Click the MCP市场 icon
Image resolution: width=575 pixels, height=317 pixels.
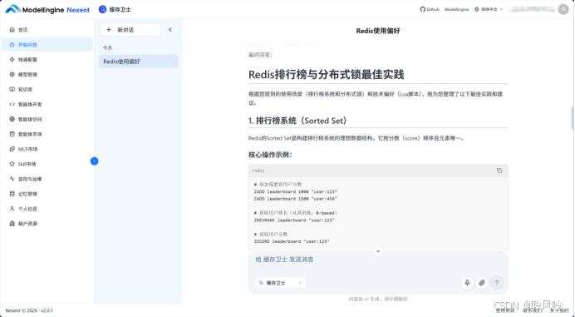[x=12, y=149]
